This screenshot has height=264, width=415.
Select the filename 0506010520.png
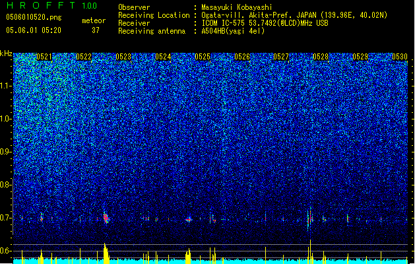34,17
